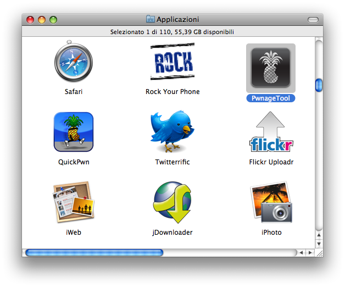Select the jDownloader globe icon
The height and width of the screenshot is (287, 345).
tap(172, 202)
